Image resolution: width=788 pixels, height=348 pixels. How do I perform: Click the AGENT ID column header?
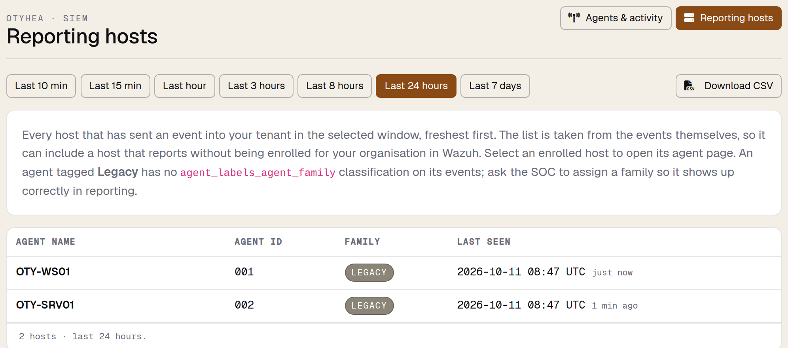pyautogui.click(x=258, y=242)
